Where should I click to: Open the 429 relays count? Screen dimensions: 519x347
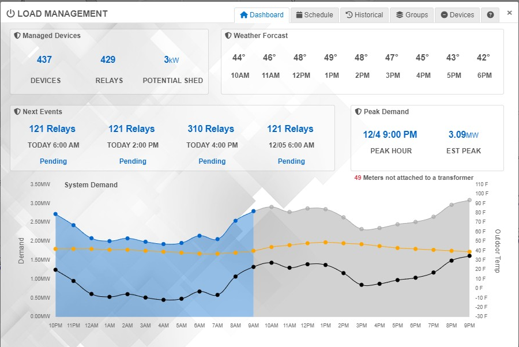tap(108, 59)
